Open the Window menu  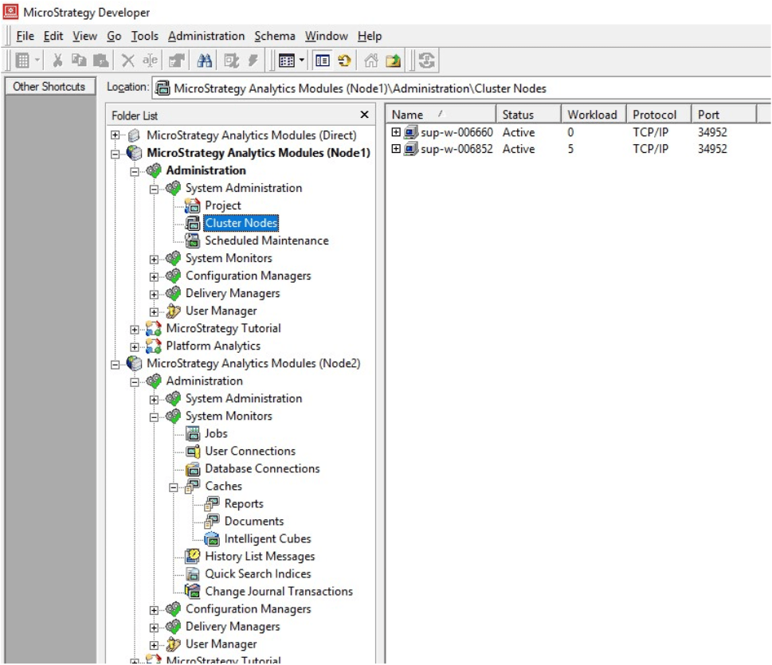(x=326, y=36)
